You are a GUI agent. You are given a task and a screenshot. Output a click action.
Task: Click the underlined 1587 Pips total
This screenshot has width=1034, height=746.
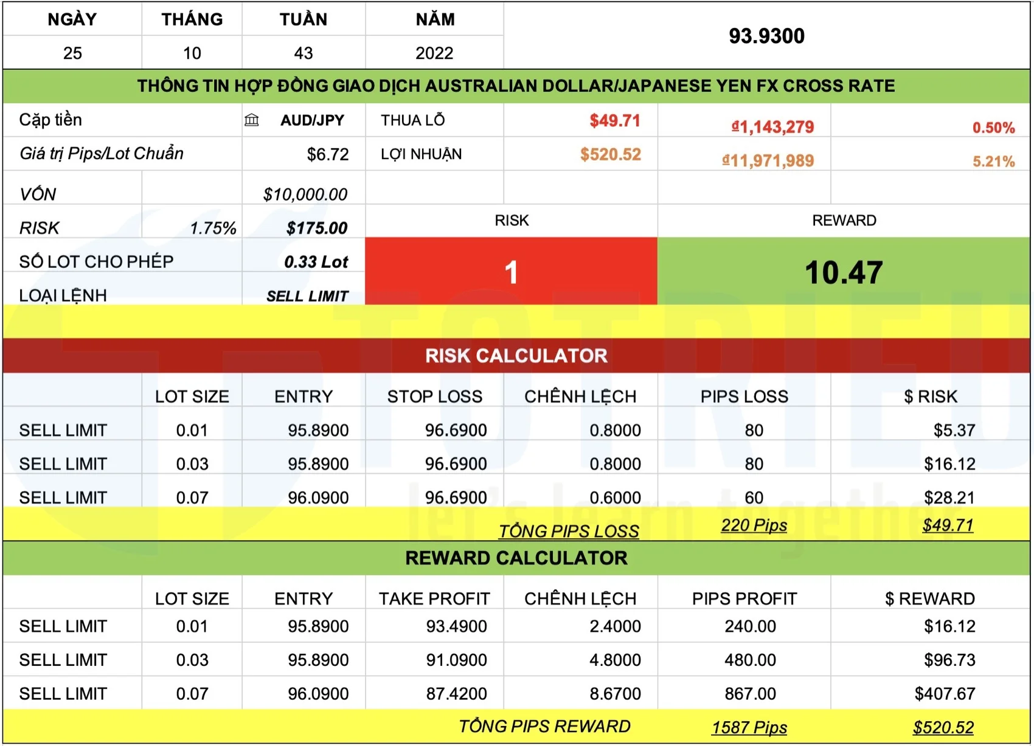tap(749, 727)
